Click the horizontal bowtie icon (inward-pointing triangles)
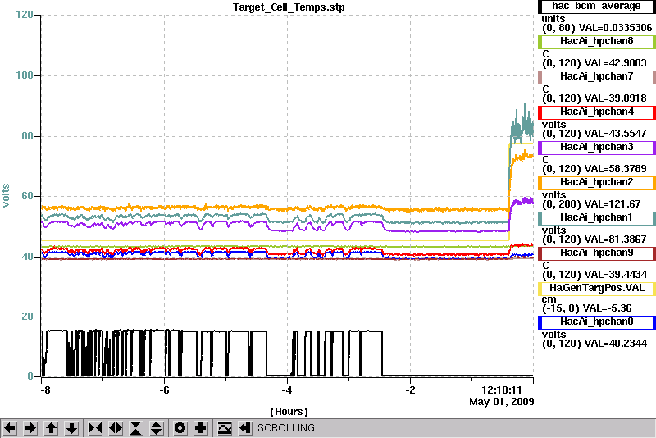This screenshot has width=656, height=438. point(95,428)
